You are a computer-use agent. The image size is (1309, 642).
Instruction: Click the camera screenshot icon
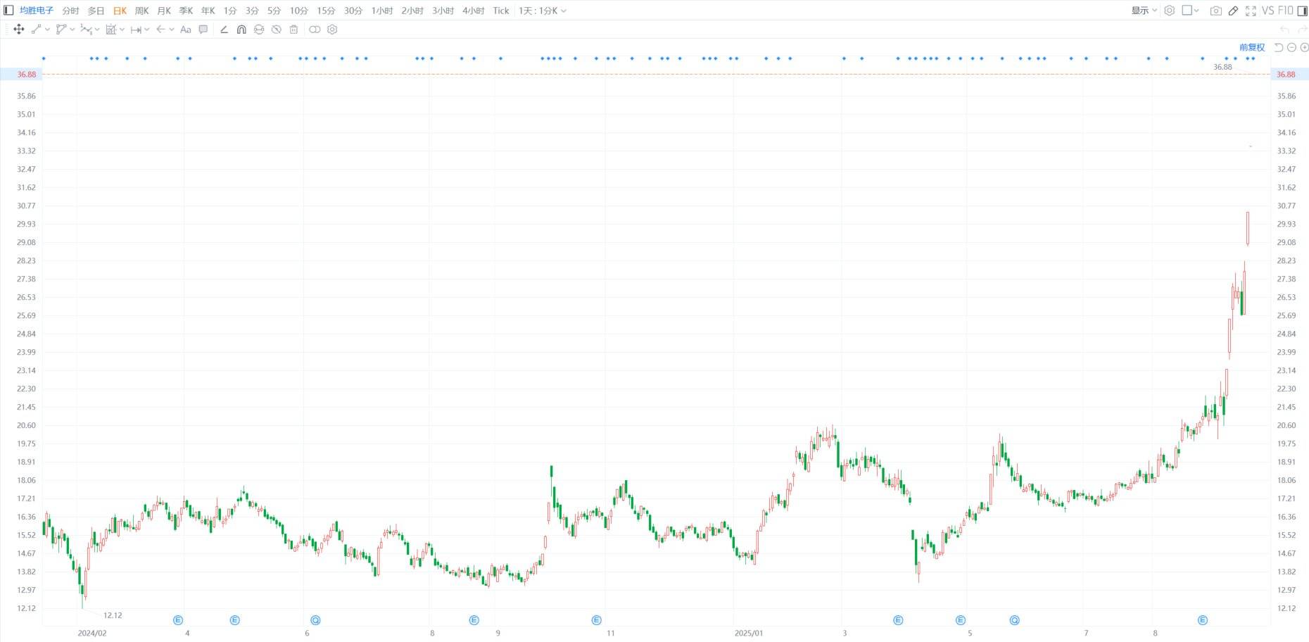click(x=1215, y=11)
